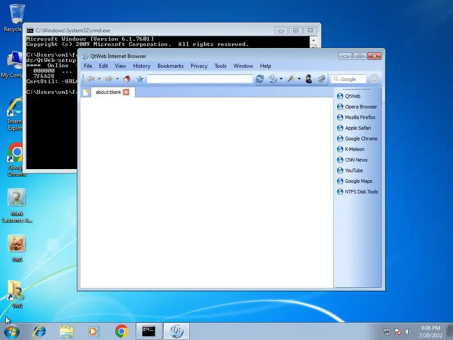This screenshot has height=340, width=453.
Task: Open YouTube bookmark
Action: click(350, 170)
